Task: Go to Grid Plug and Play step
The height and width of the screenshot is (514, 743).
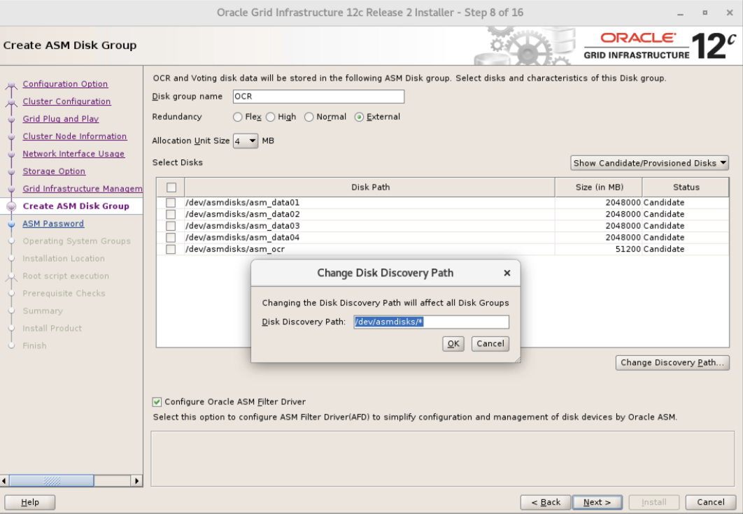Action: pos(61,119)
